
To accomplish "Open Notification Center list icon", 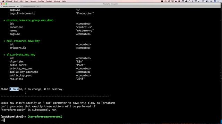I will pyautogui.click(x=219, y=1).
